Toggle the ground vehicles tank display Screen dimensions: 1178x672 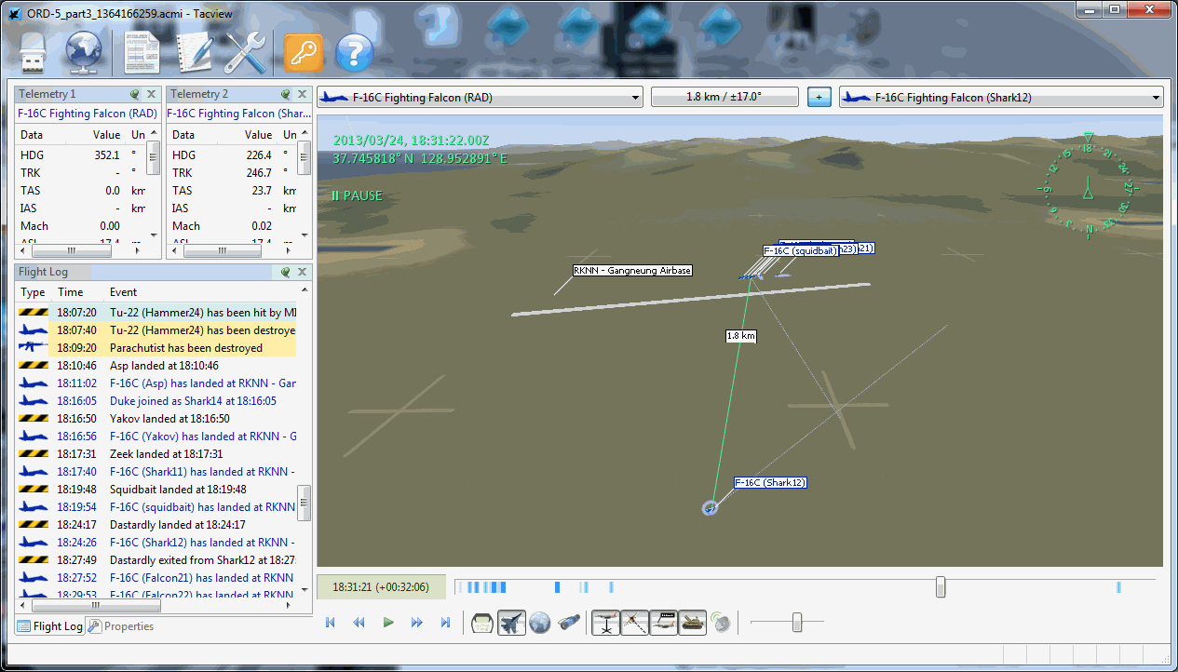[693, 623]
